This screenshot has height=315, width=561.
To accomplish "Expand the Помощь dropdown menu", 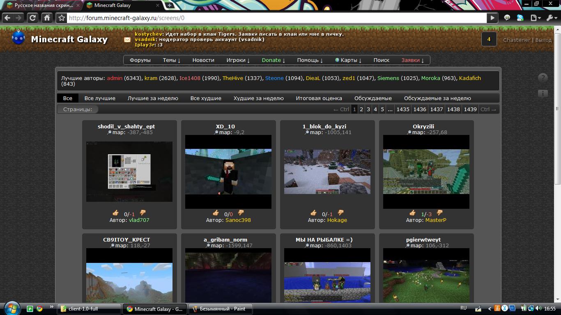I will (310, 60).
